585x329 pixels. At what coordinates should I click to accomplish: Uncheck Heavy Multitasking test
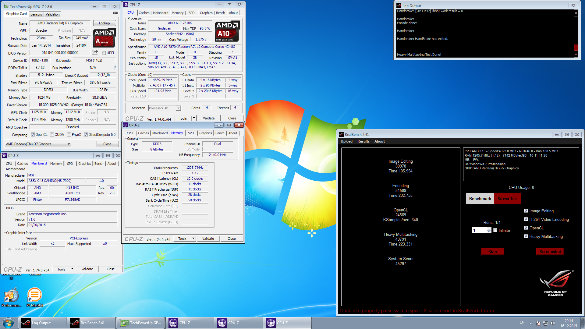click(x=526, y=236)
